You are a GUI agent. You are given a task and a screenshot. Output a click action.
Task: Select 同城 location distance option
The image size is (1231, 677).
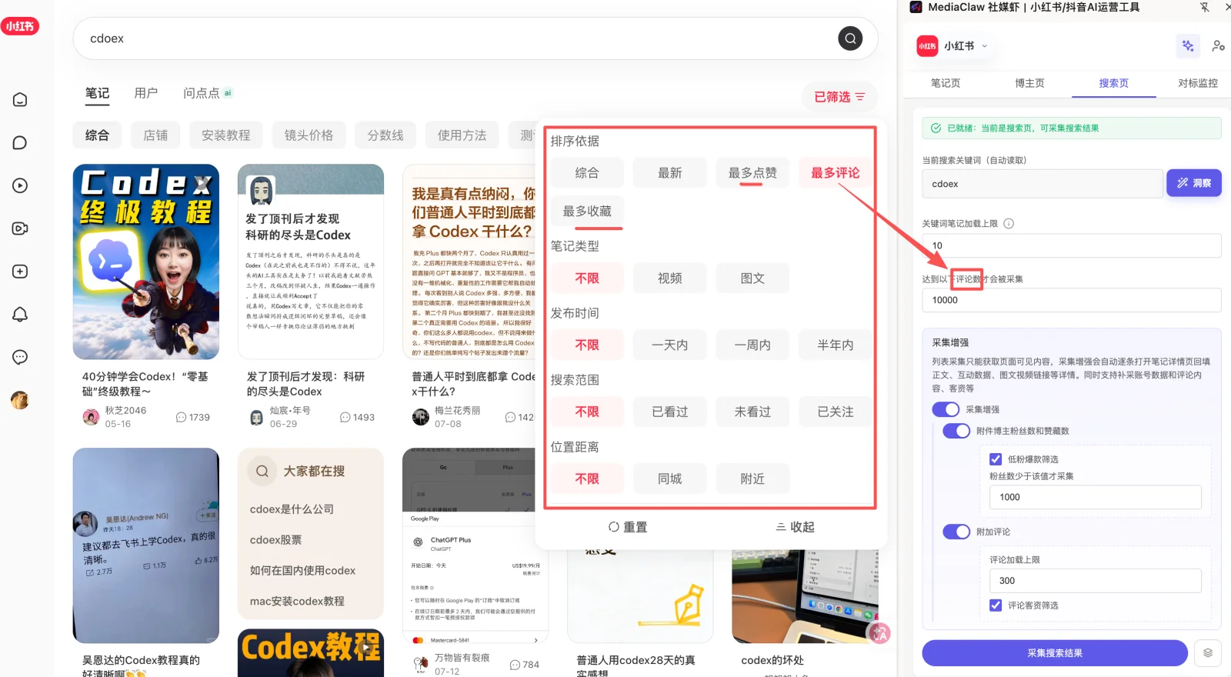tap(669, 479)
